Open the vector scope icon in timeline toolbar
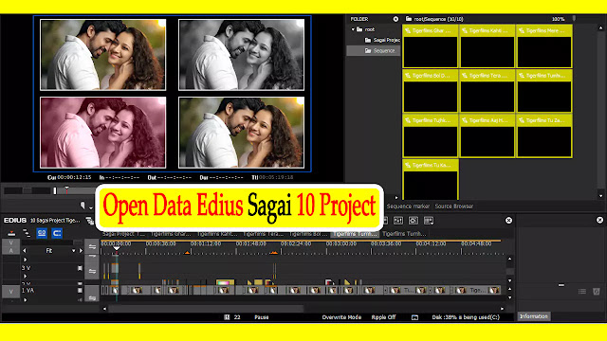This screenshot has height=341, width=607. coord(414,221)
